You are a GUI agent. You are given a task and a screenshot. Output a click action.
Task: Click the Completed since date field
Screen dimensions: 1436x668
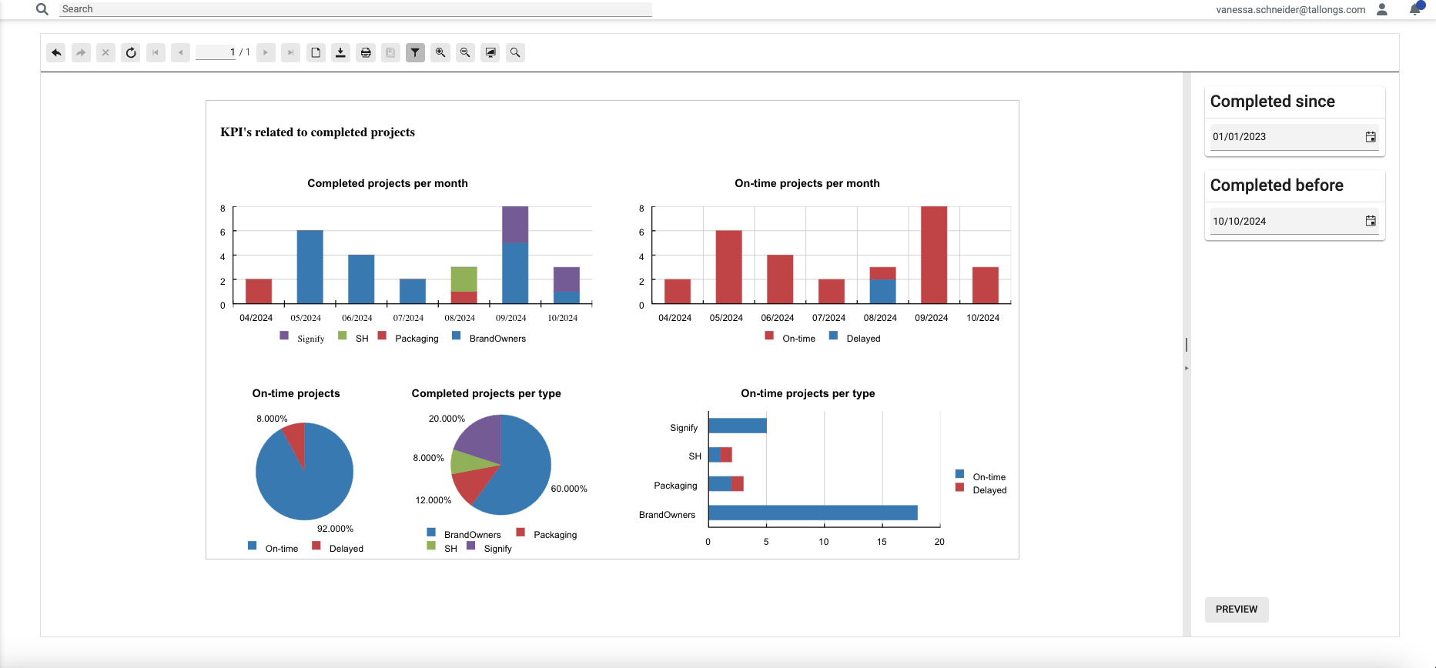(1282, 137)
